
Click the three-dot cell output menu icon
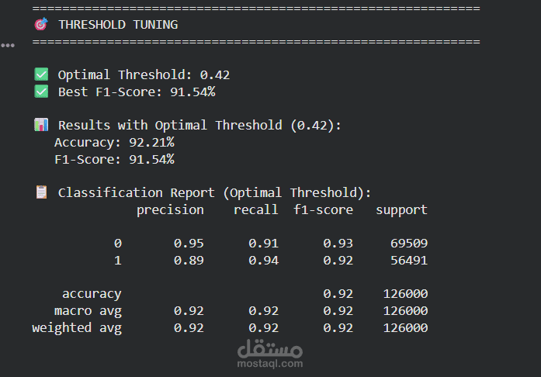click(x=8, y=45)
